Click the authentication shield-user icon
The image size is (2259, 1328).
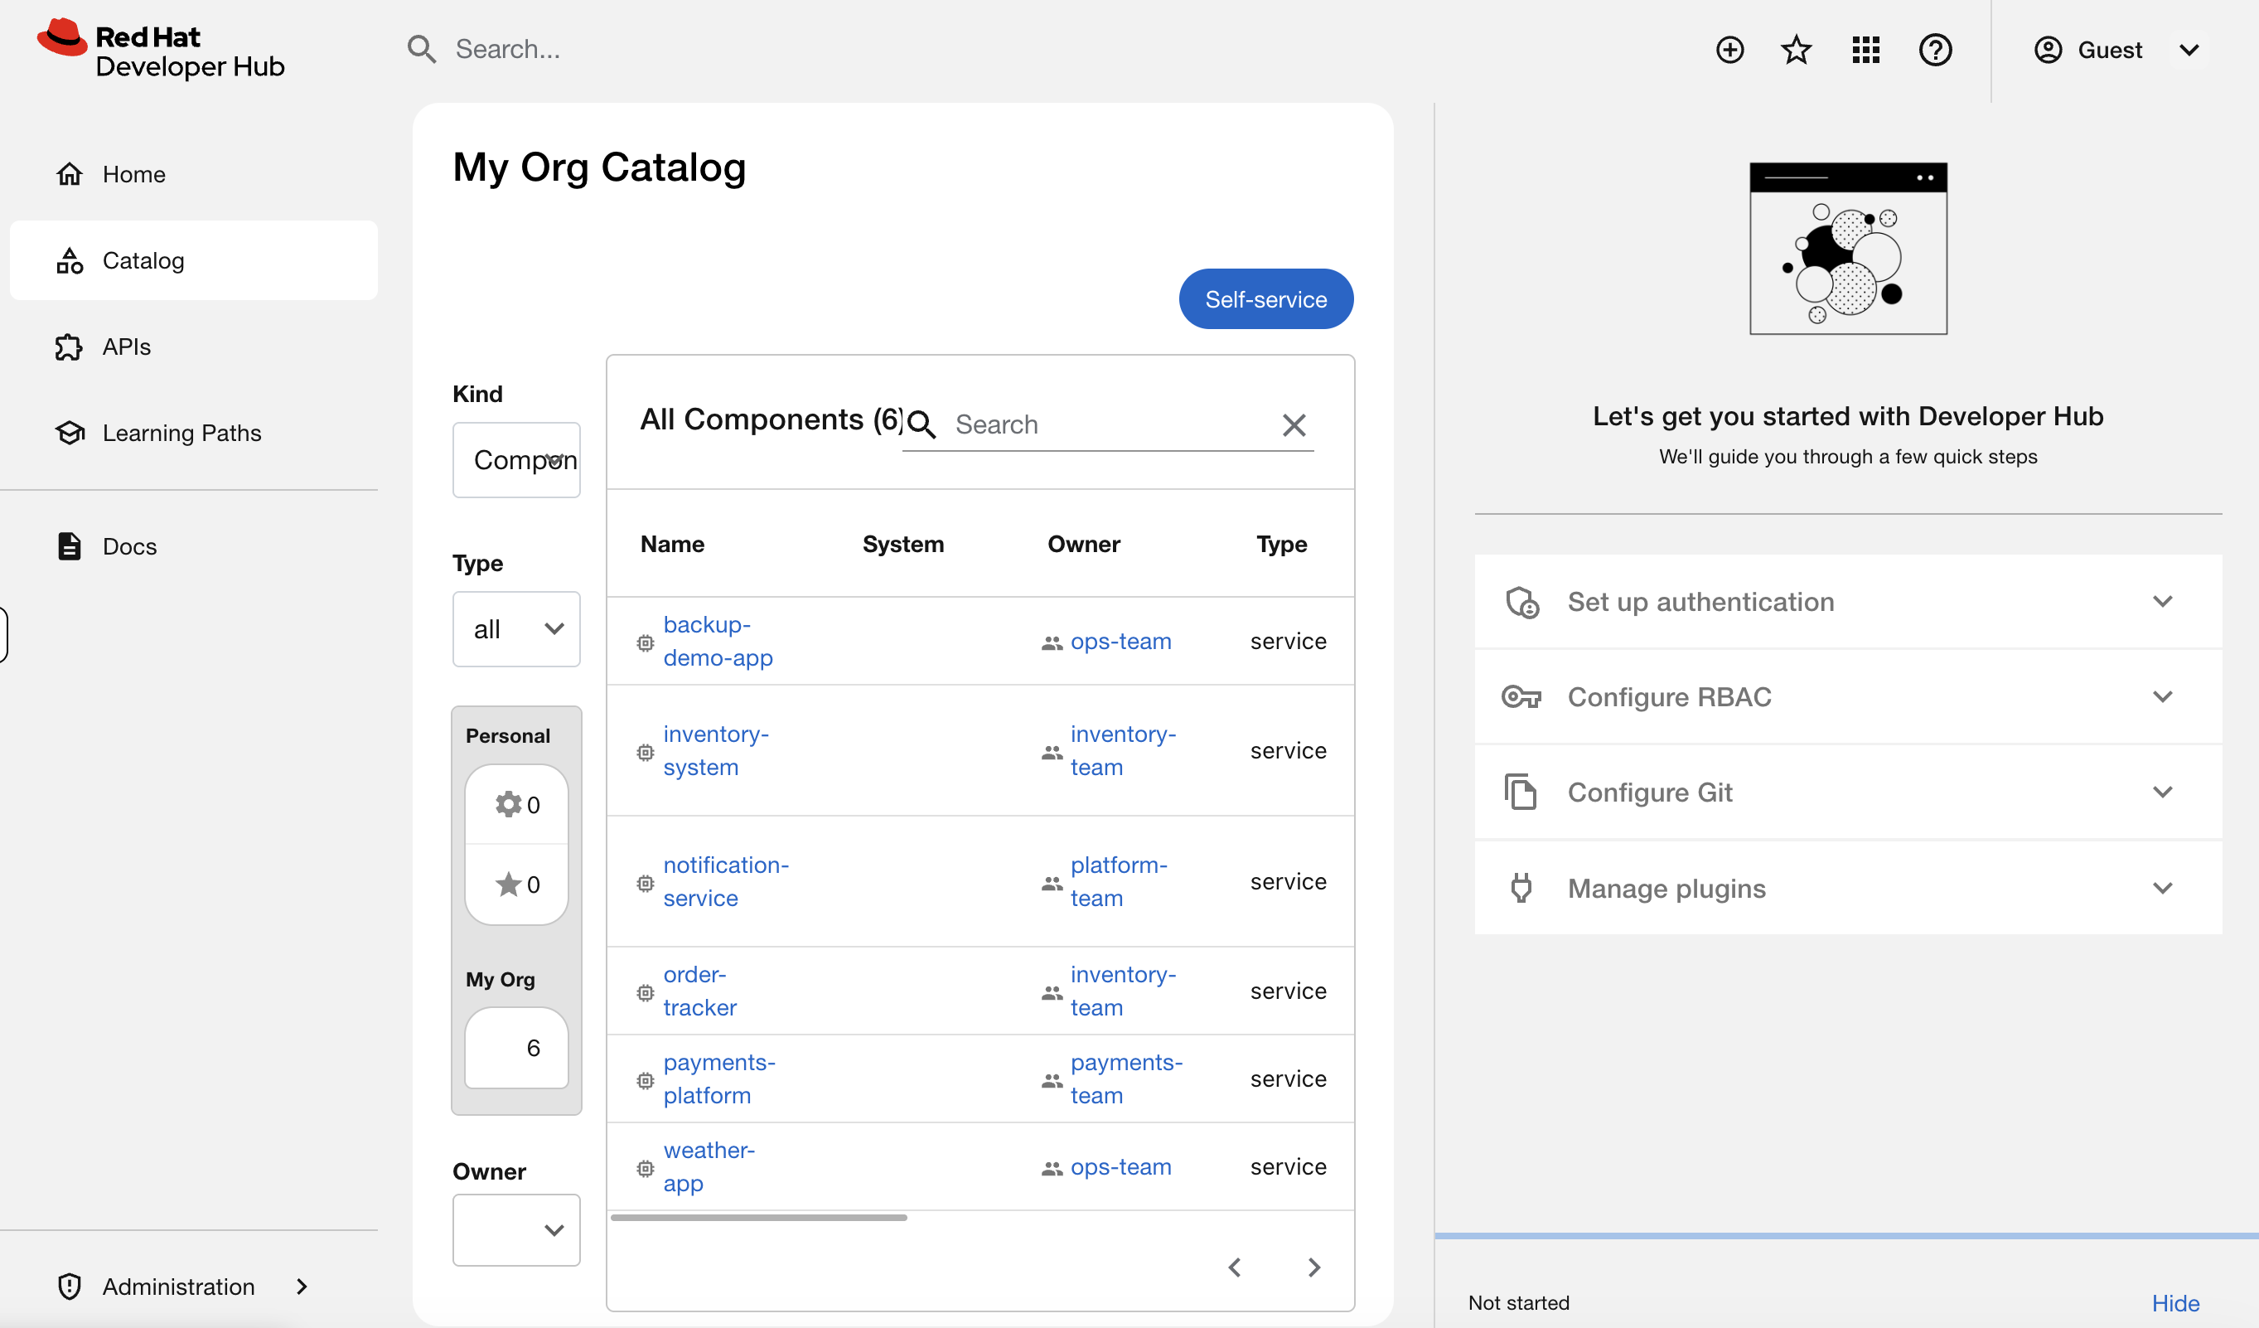point(1522,603)
